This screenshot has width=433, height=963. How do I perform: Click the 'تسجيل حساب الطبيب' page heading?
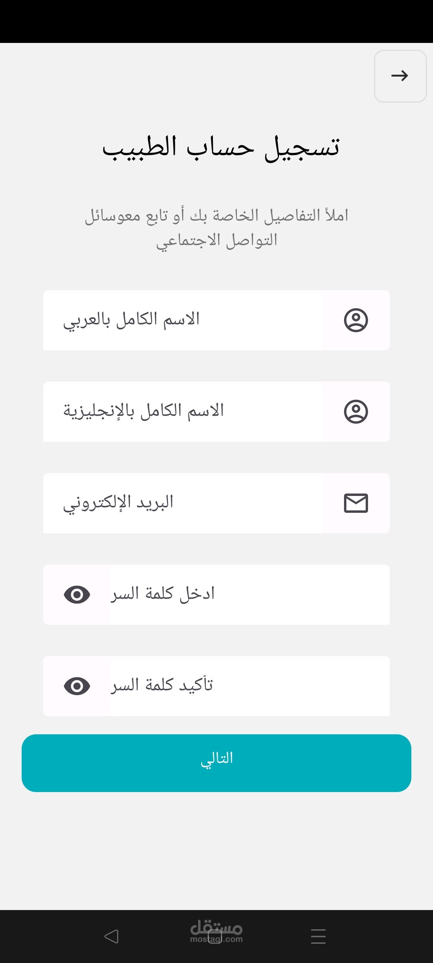click(221, 148)
